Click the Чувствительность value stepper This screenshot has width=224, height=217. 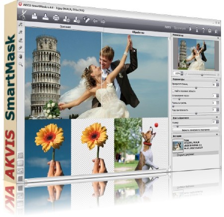218,110
